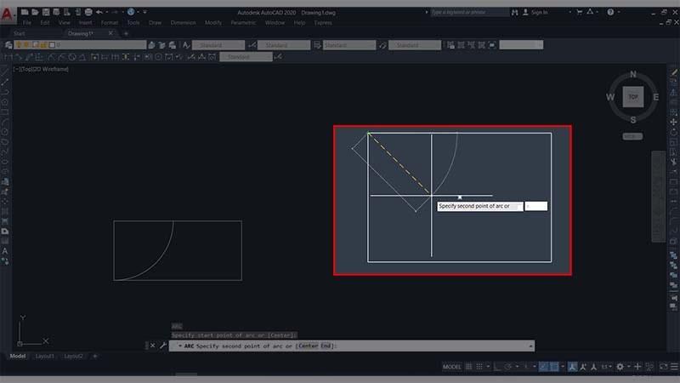Click the Infocenter search binoculars icon

pos(515,12)
